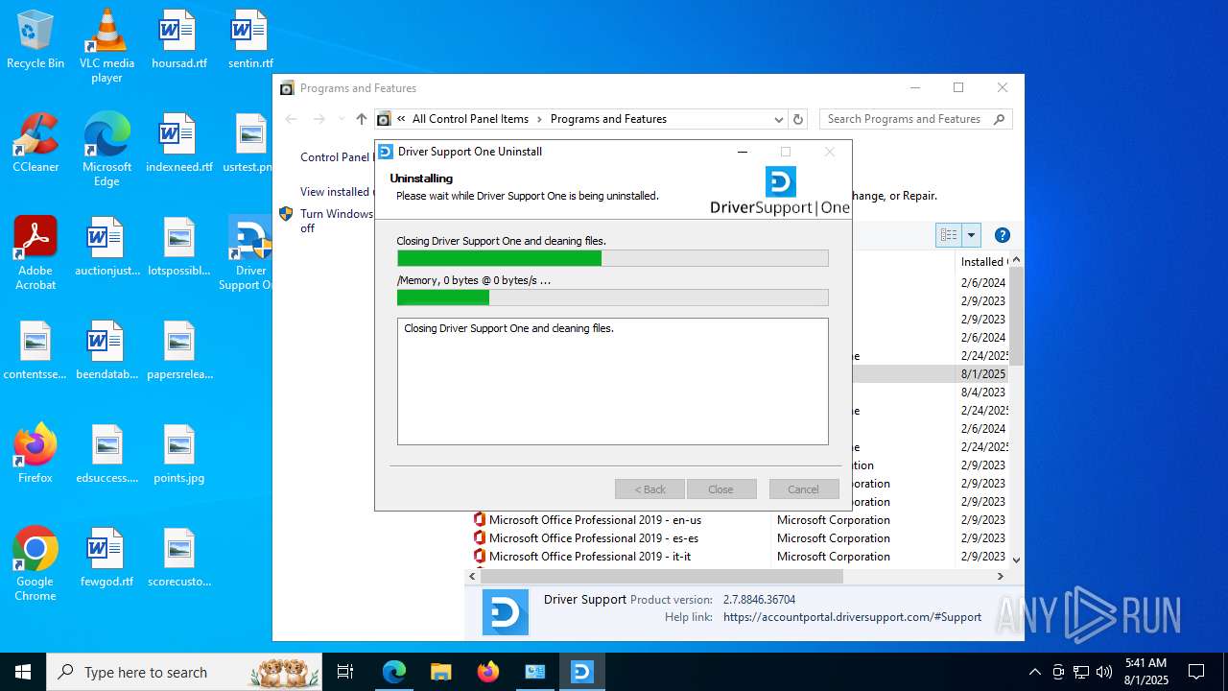The width and height of the screenshot is (1228, 691).
Task: Click the Search Programs and Features field
Action: [x=916, y=119]
